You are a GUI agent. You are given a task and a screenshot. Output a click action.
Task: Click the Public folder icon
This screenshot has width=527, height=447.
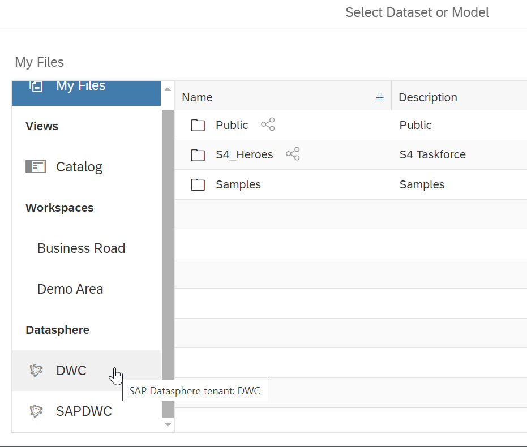pos(198,125)
